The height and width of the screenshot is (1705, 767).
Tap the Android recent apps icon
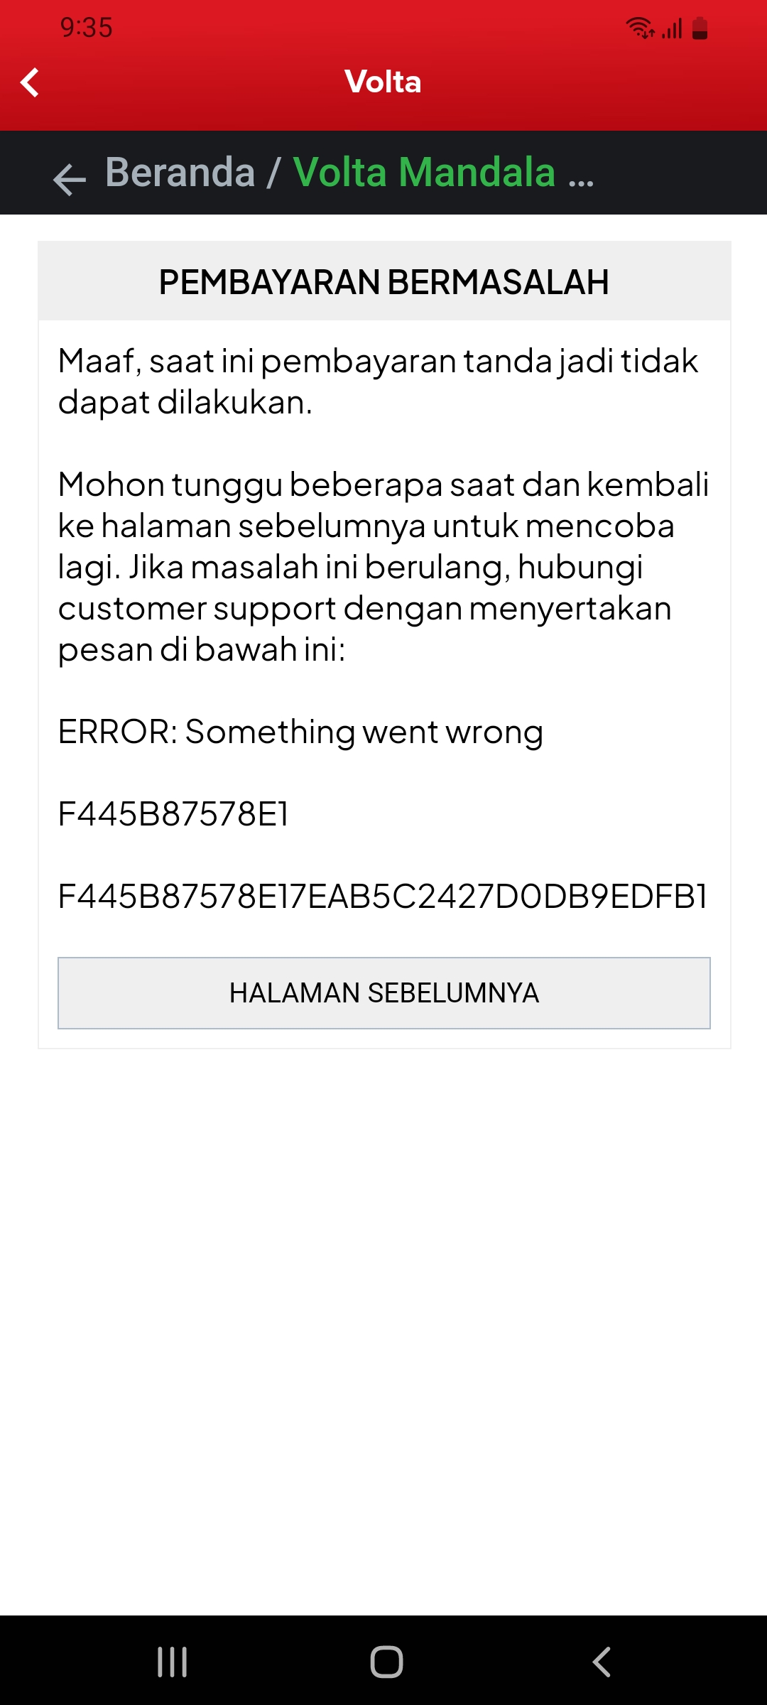[x=173, y=1662]
